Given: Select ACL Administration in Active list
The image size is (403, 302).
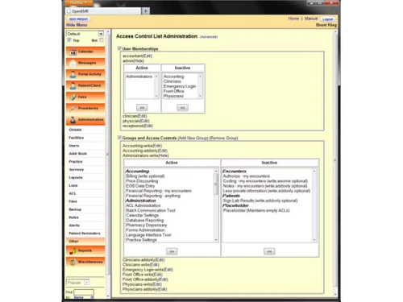Looking at the screenshot, I should pyautogui.click(x=143, y=205).
